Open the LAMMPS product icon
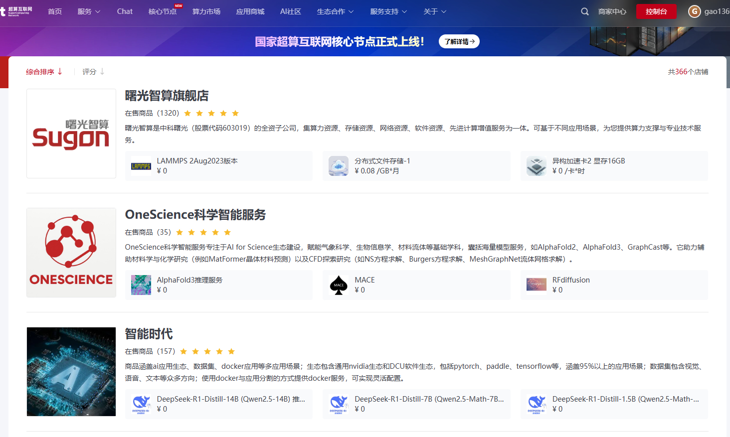Screen dimensions: 730x437 click(x=141, y=166)
